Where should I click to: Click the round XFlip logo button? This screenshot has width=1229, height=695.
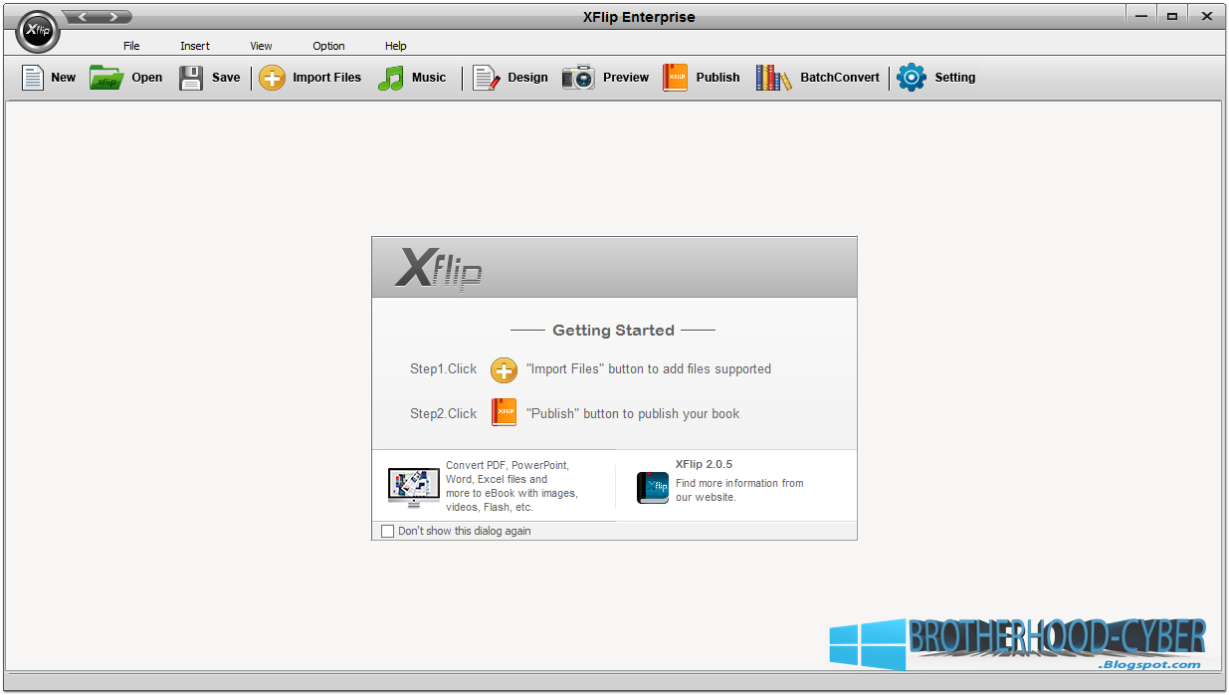coord(38,30)
